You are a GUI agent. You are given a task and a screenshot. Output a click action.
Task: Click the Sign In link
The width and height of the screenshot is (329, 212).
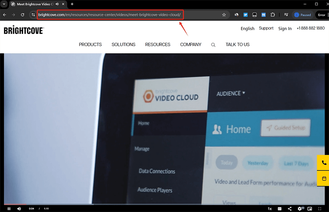(285, 29)
